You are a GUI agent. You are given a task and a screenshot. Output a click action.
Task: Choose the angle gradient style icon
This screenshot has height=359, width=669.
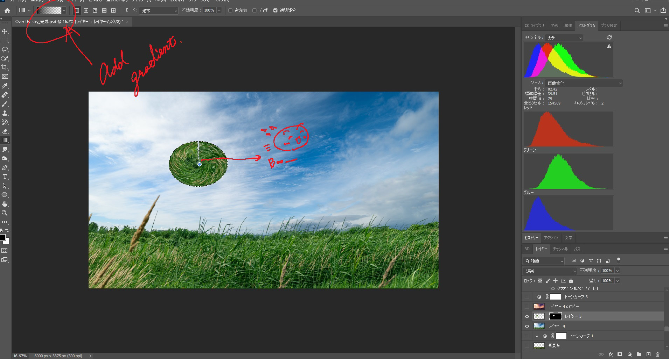coord(95,10)
